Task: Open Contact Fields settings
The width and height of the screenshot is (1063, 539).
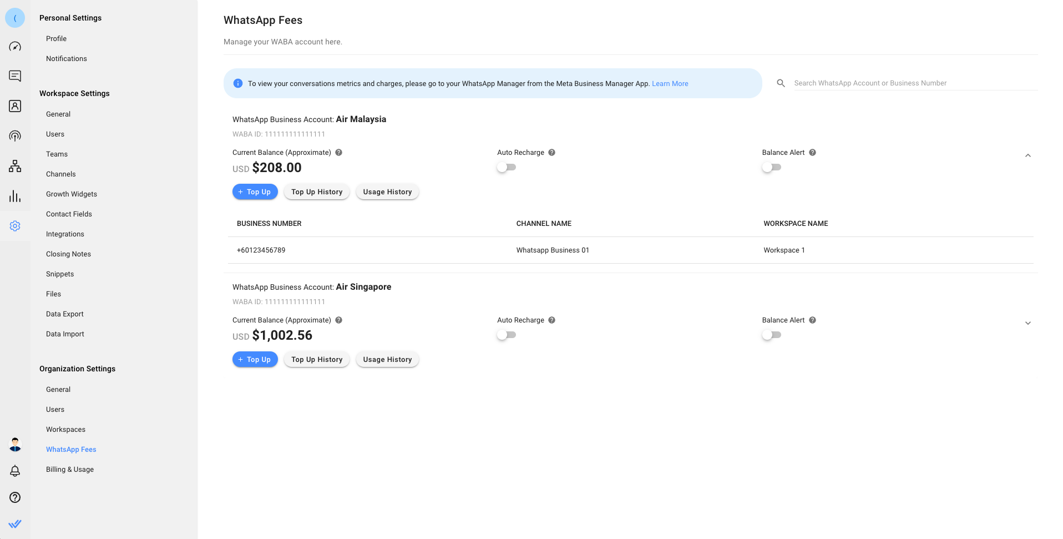Action: pos(69,214)
